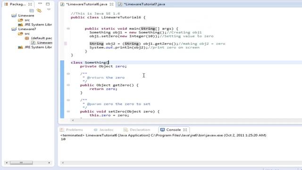The image size is (302, 170).
Task: Click the Javadoc tab @ icon
Action: [95, 130]
